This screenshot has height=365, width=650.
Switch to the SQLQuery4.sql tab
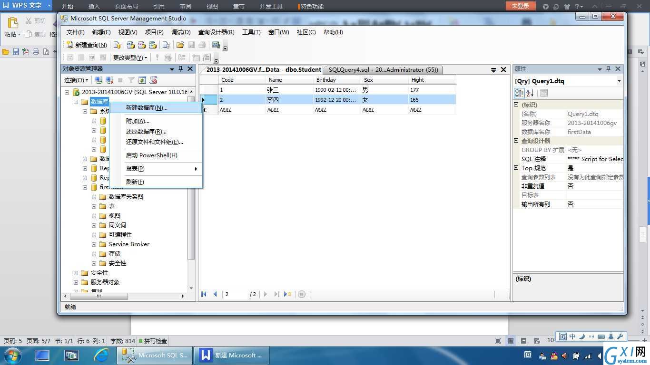click(383, 70)
